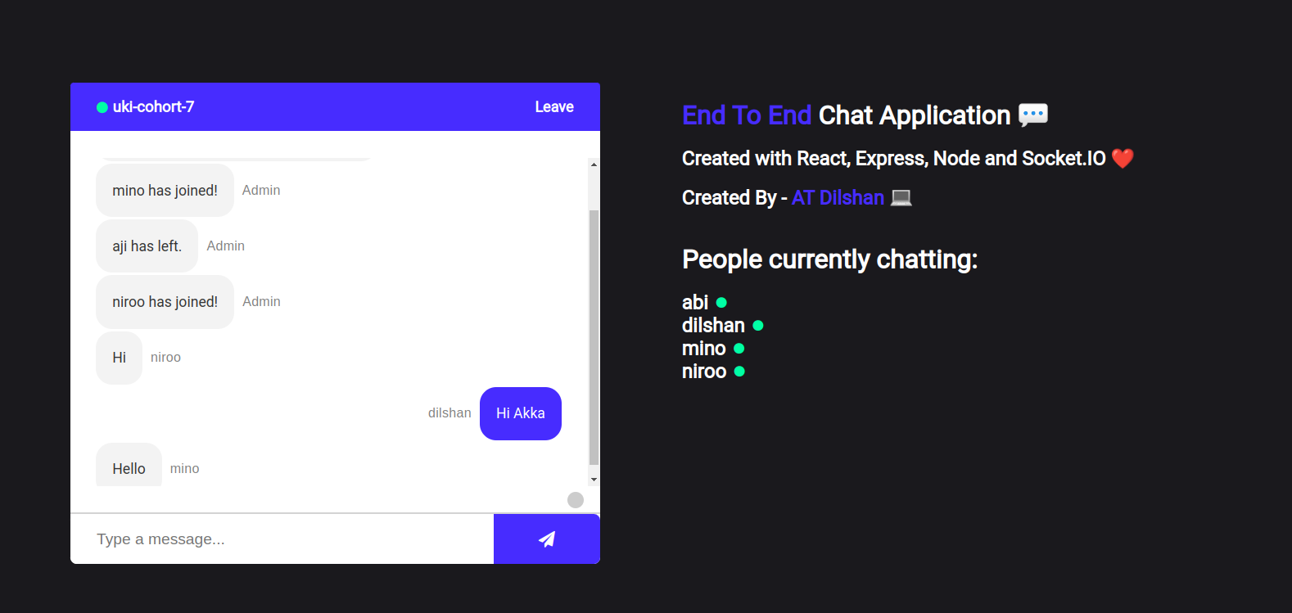The width and height of the screenshot is (1292, 613).
Task: Click the 'aji has left.' message bubble
Action: pyautogui.click(x=147, y=246)
